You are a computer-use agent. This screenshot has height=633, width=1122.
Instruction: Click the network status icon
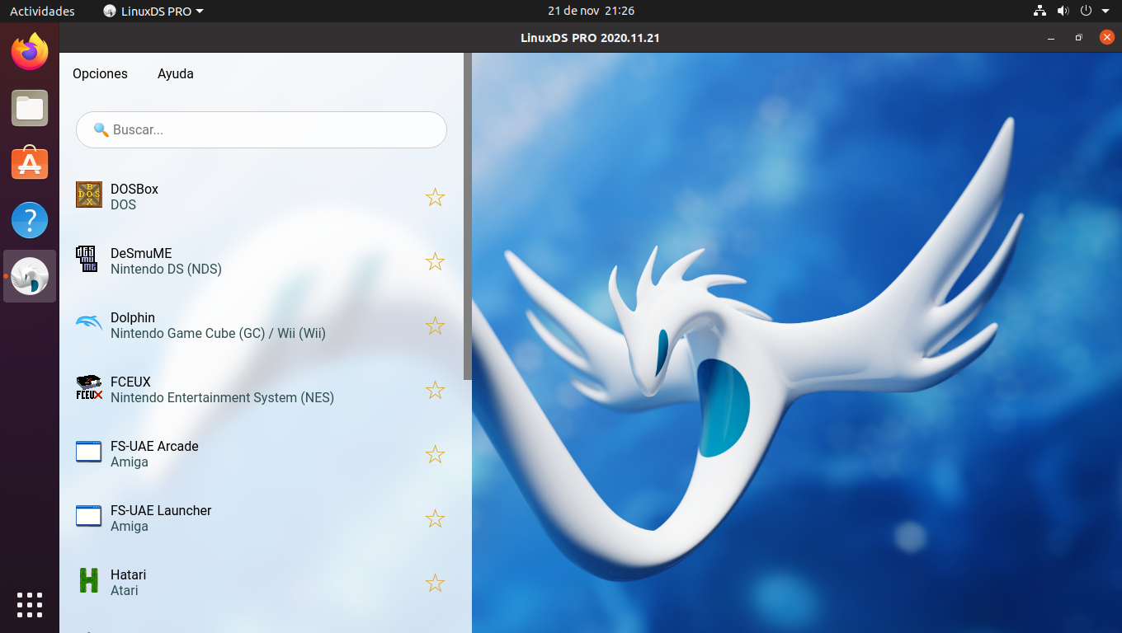tap(1039, 11)
